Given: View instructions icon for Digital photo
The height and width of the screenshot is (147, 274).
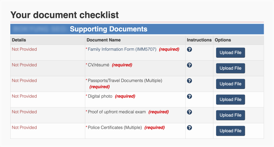Looking at the screenshot, I should (189, 96).
